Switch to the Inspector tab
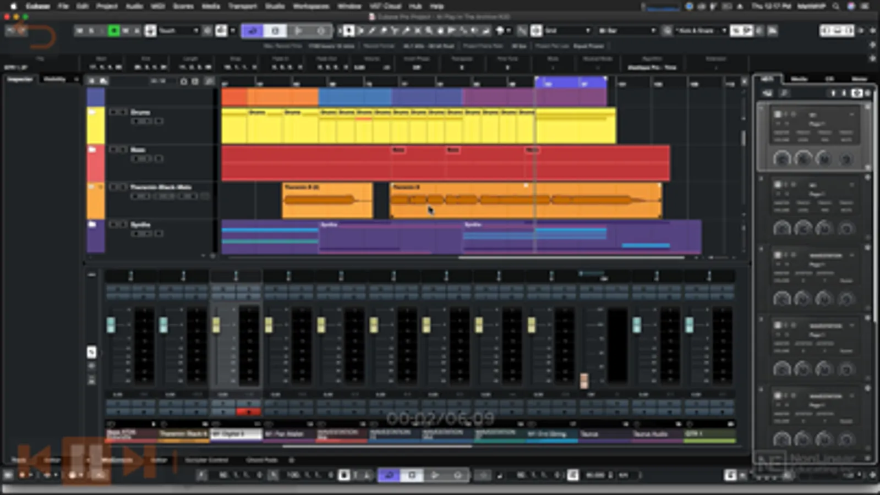The image size is (880, 495). 20,79
